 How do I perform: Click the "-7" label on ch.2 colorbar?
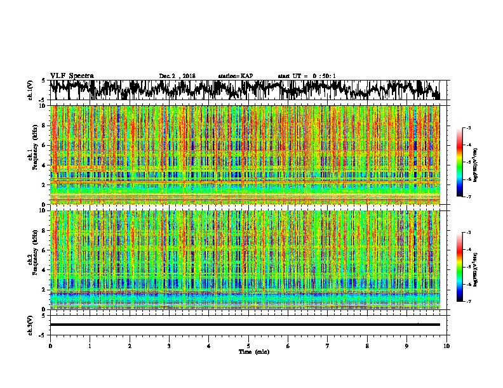click(x=469, y=301)
